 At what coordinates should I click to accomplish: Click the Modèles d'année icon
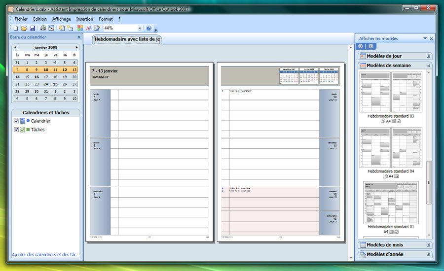(x=363, y=254)
